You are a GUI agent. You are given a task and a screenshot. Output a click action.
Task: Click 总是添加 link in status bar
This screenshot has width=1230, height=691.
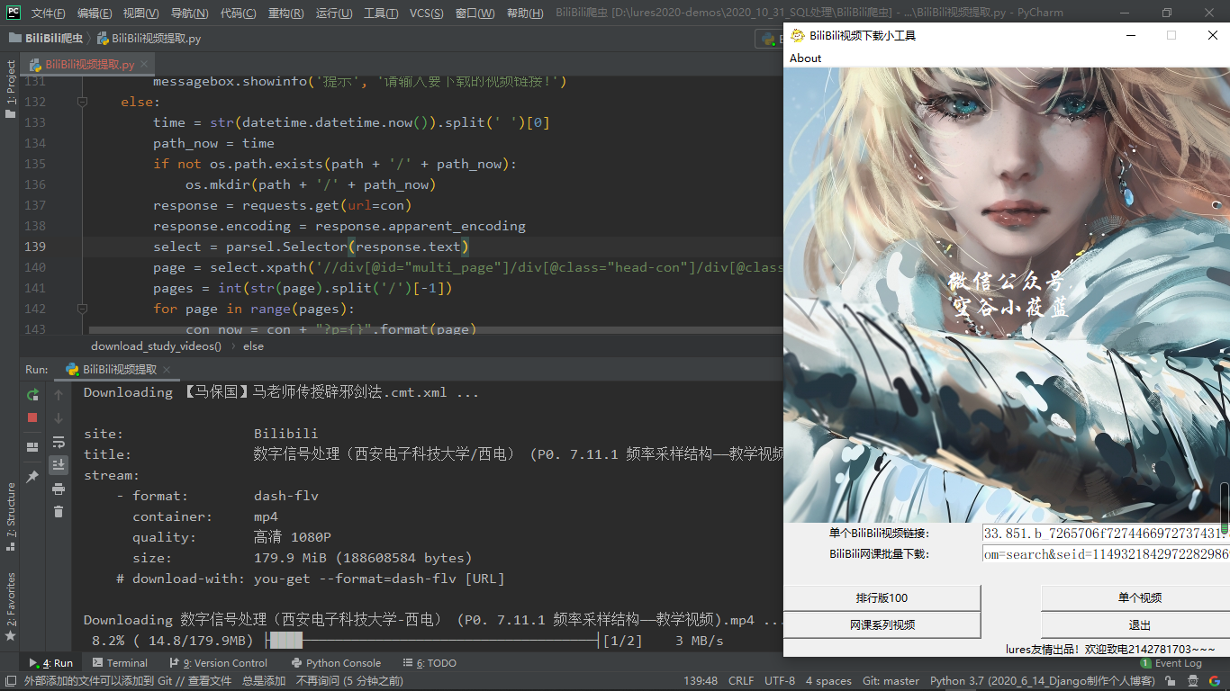click(264, 681)
